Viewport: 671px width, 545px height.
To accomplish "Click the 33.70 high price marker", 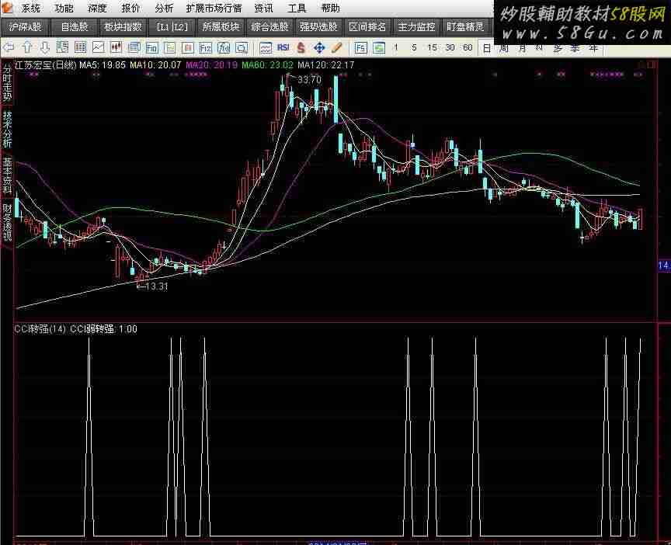I will tap(309, 79).
